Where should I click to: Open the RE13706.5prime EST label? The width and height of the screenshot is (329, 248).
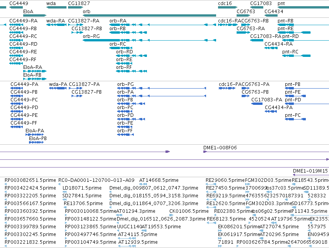[x=83, y=204]
